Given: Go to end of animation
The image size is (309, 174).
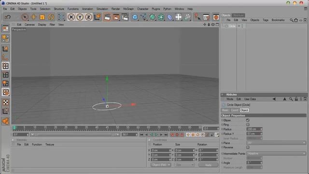Looking at the screenshot, I should [x=166, y=134].
